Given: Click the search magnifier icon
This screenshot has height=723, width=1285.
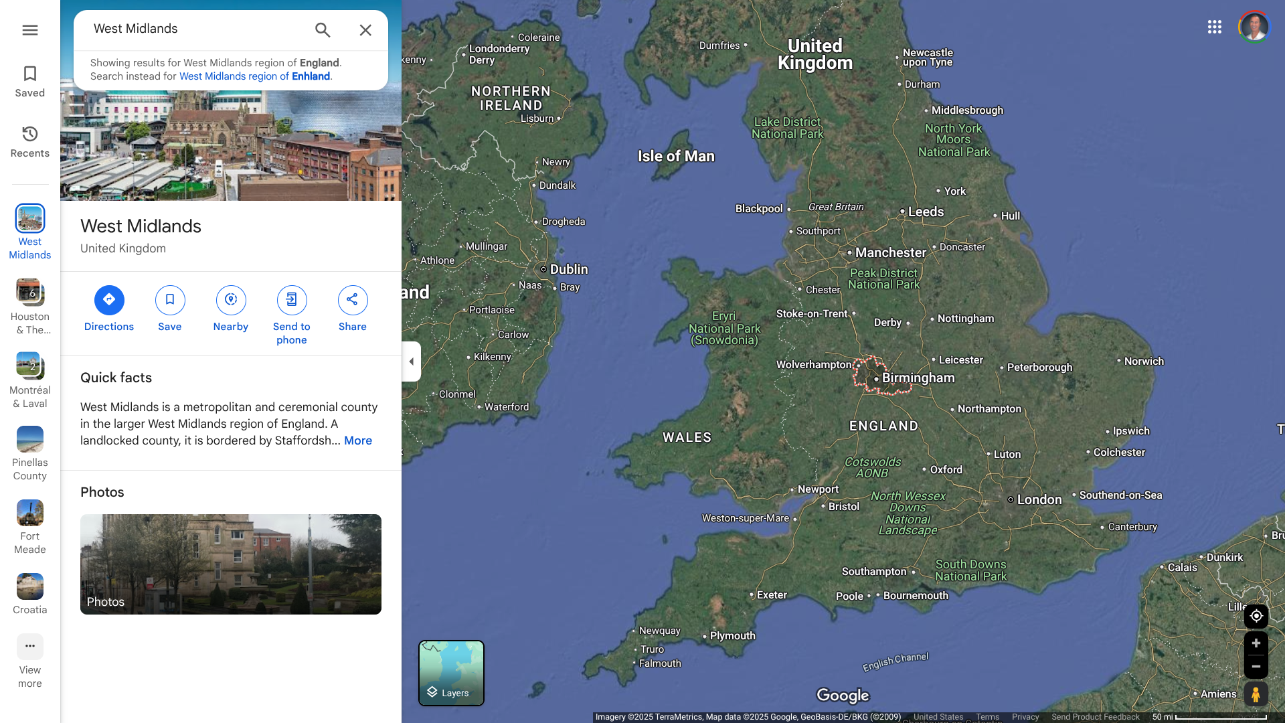Looking at the screenshot, I should (x=323, y=30).
